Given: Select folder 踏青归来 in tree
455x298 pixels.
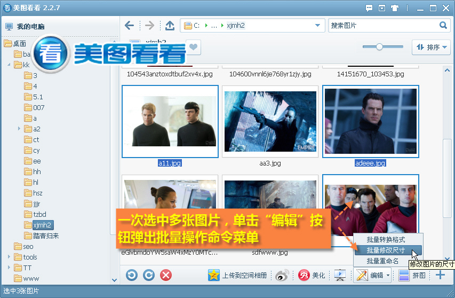Looking at the screenshot, I should (42, 236).
